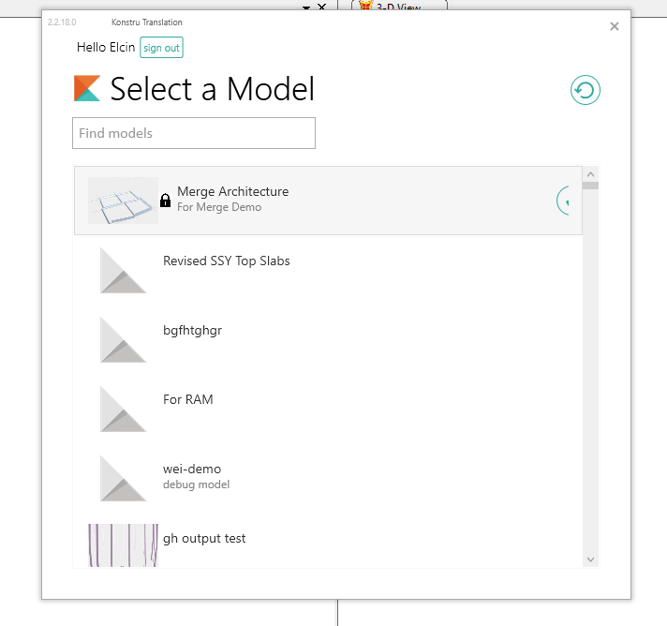Click the placeholder icon for For RAM model

[x=123, y=409]
